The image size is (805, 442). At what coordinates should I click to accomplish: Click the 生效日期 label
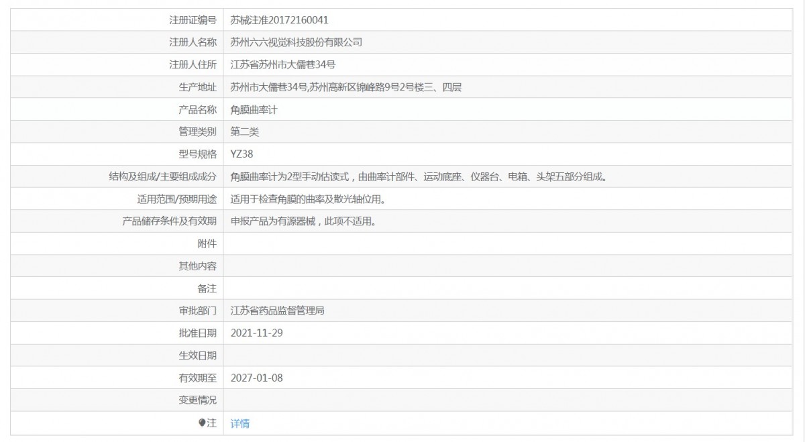pyautogui.click(x=198, y=356)
